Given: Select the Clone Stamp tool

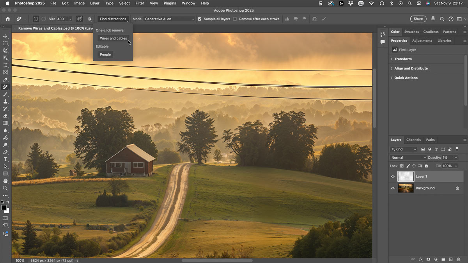Looking at the screenshot, I should (x=5, y=101).
